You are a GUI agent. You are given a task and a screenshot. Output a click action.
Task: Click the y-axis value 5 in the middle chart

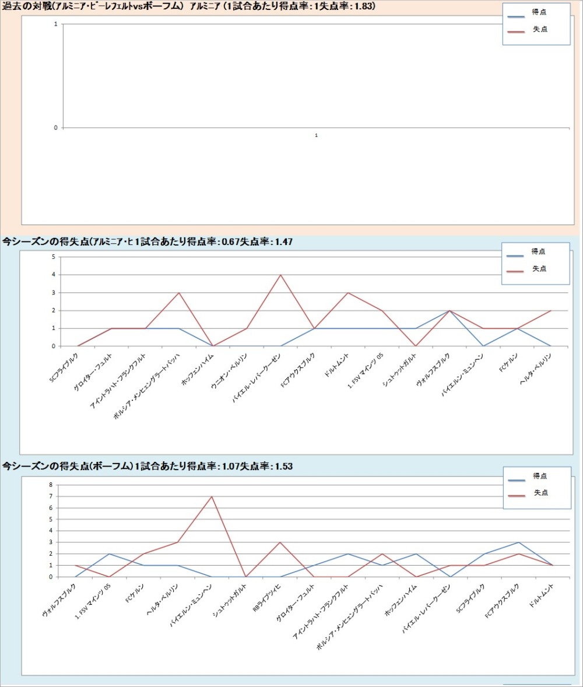(54, 257)
